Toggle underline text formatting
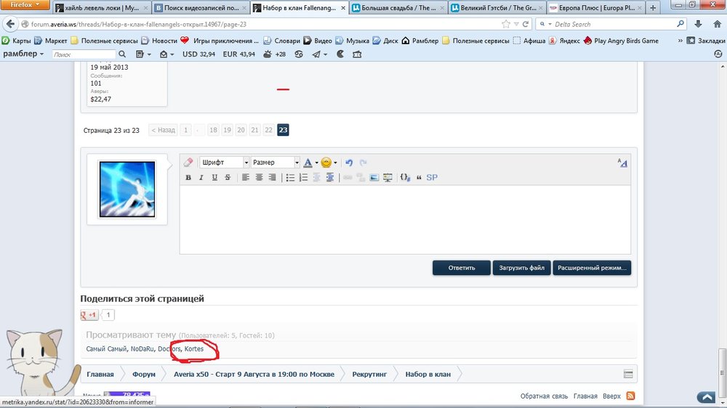The height and width of the screenshot is (408, 727). tap(214, 177)
